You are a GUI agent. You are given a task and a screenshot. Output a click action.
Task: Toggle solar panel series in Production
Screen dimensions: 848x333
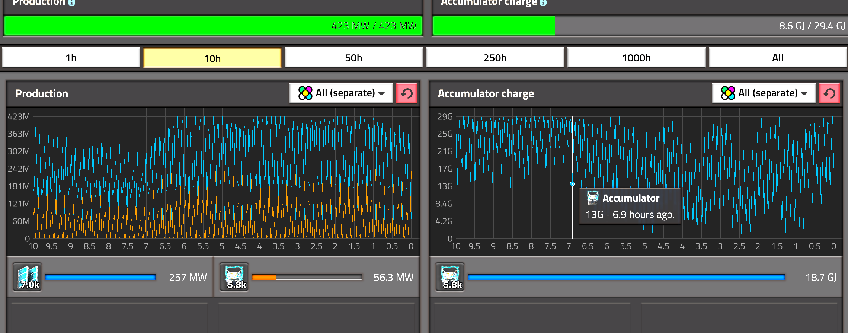pyautogui.click(x=28, y=278)
